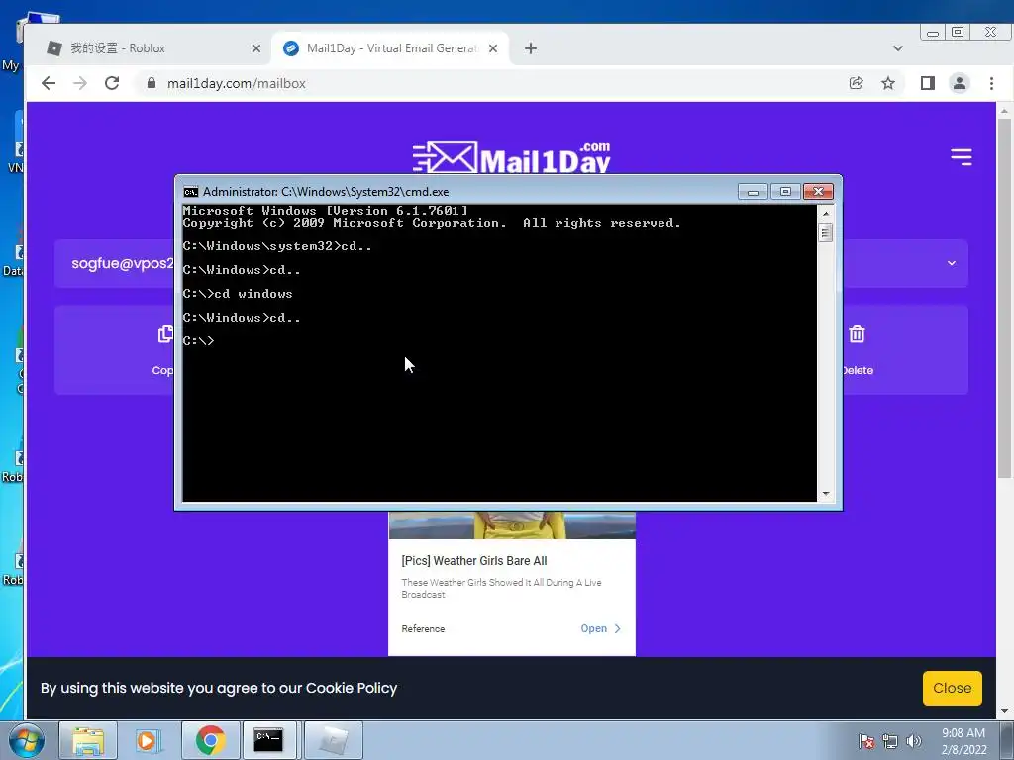Open the Action Center flag icon

point(866,741)
